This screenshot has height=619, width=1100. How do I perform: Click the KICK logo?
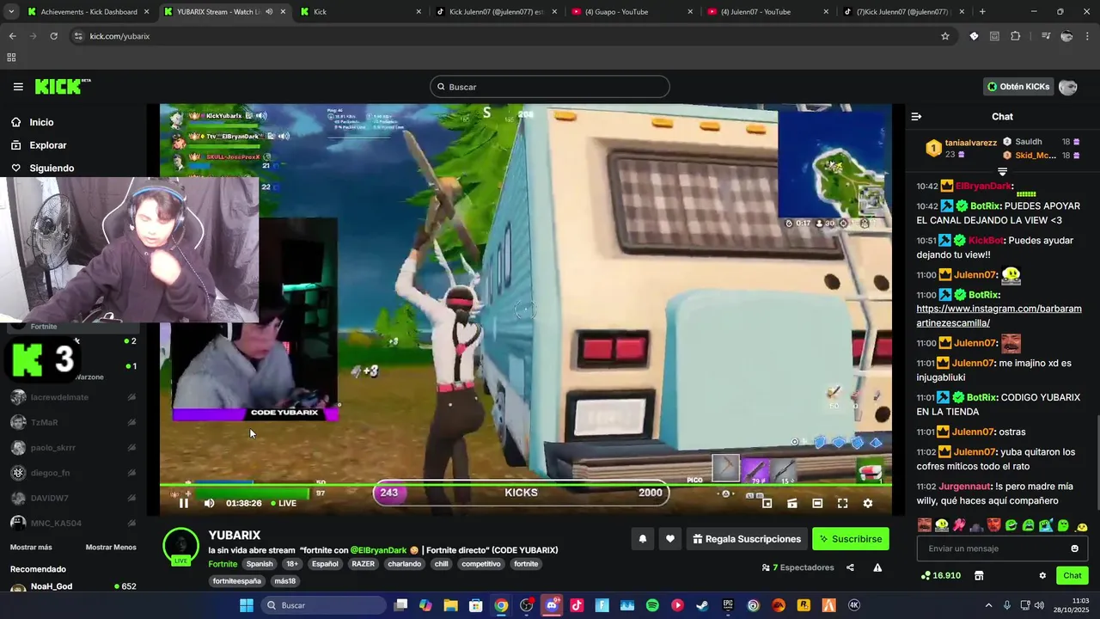(63, 86)
